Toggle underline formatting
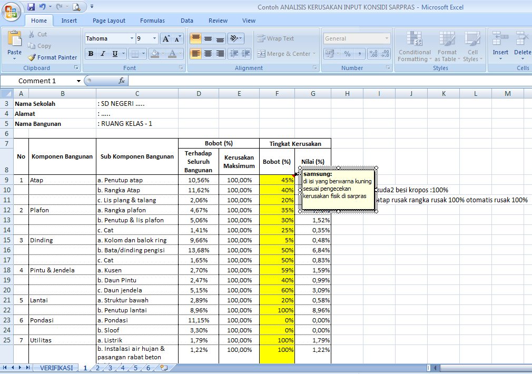The height and width of the screenshot is (374, 532). (x=115, y=54)
